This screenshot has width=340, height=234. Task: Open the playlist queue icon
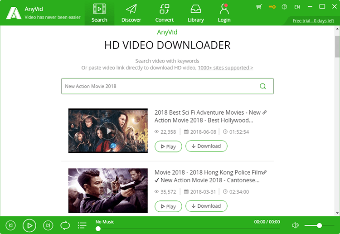point(82,225)
